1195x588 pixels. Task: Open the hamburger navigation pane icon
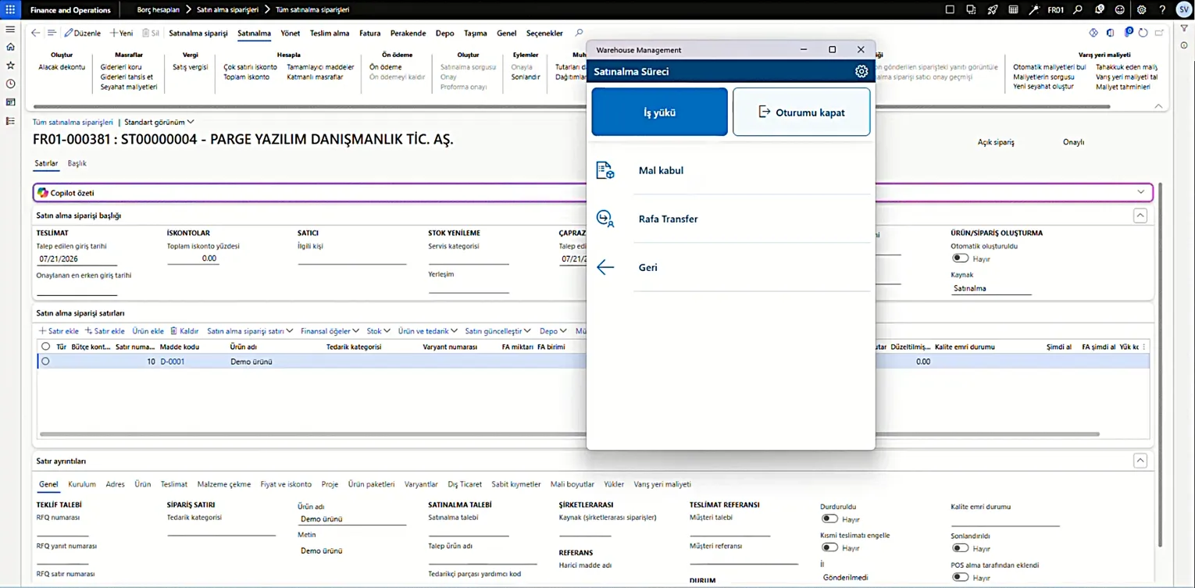tap(10, 29)
